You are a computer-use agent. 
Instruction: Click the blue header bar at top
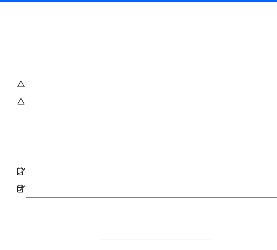138,1
